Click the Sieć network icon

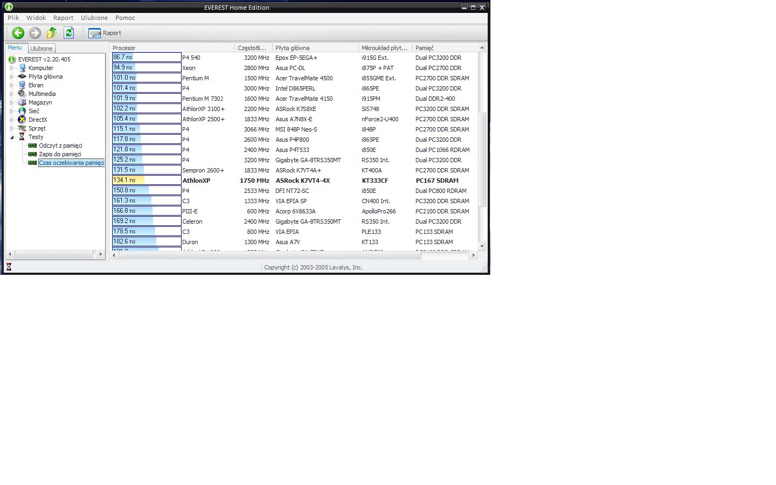coord(22,111)
